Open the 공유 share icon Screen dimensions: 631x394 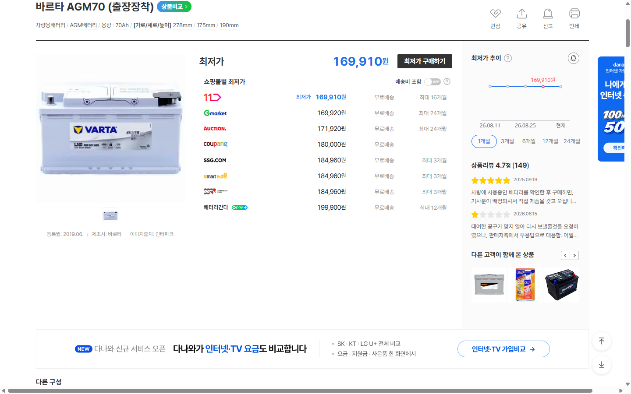click(521, 14)
